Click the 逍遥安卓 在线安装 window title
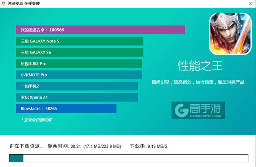 coord(23,3)
